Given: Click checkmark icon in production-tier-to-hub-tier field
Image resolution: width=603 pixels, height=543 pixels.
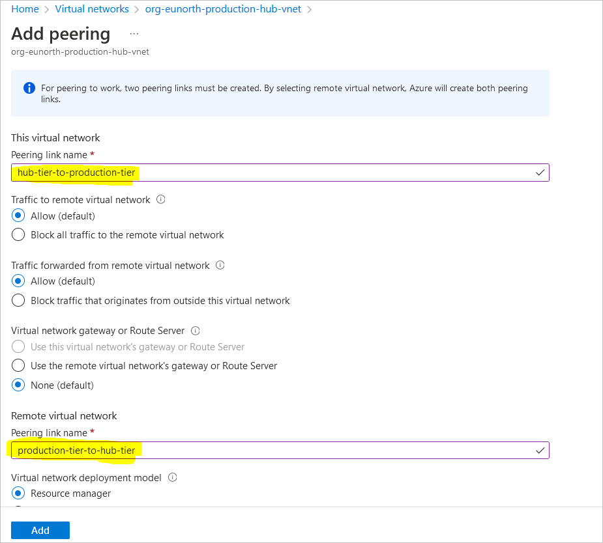Looking at the screenshot, I should (x=540, y=450).
